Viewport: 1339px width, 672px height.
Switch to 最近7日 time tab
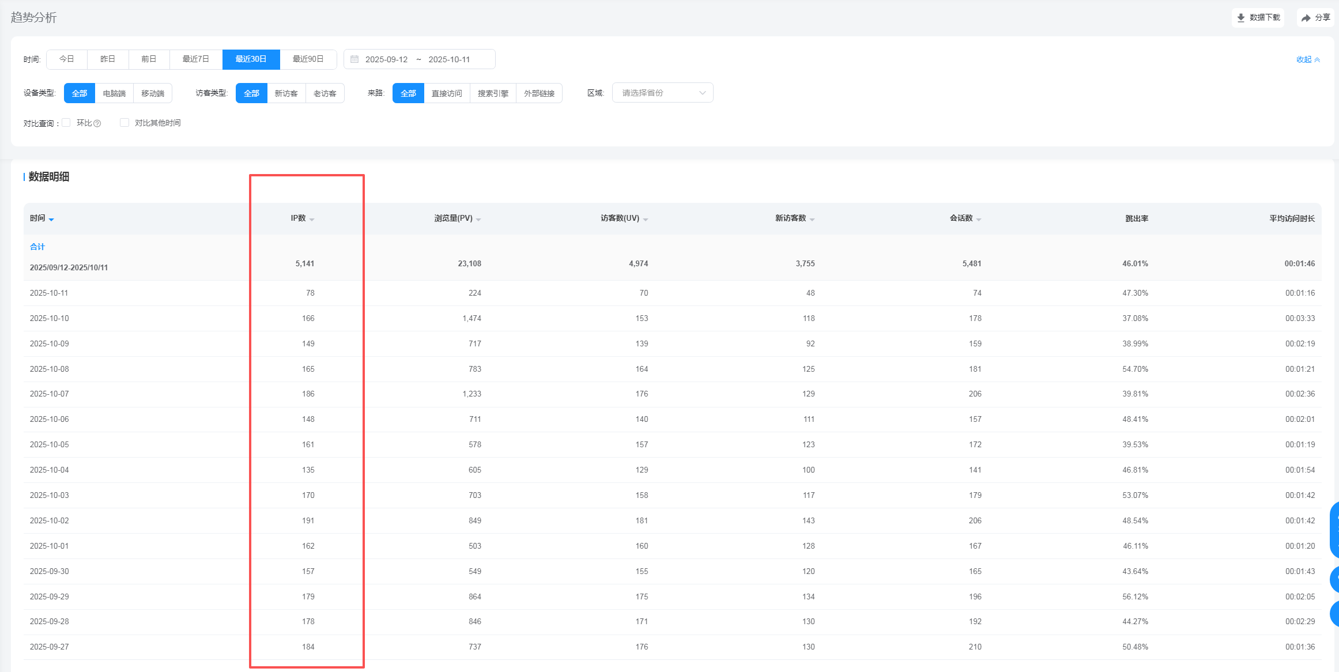(195, 59)
